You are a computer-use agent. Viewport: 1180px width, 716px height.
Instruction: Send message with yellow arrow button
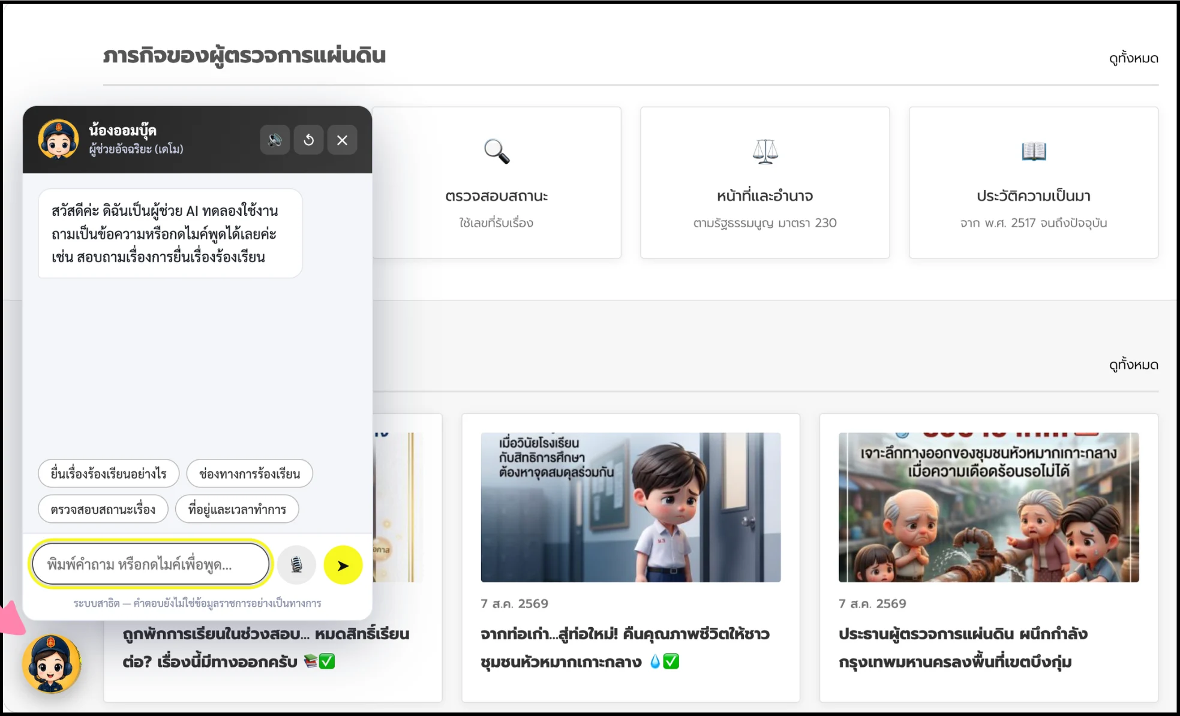(x=343, y=565)
